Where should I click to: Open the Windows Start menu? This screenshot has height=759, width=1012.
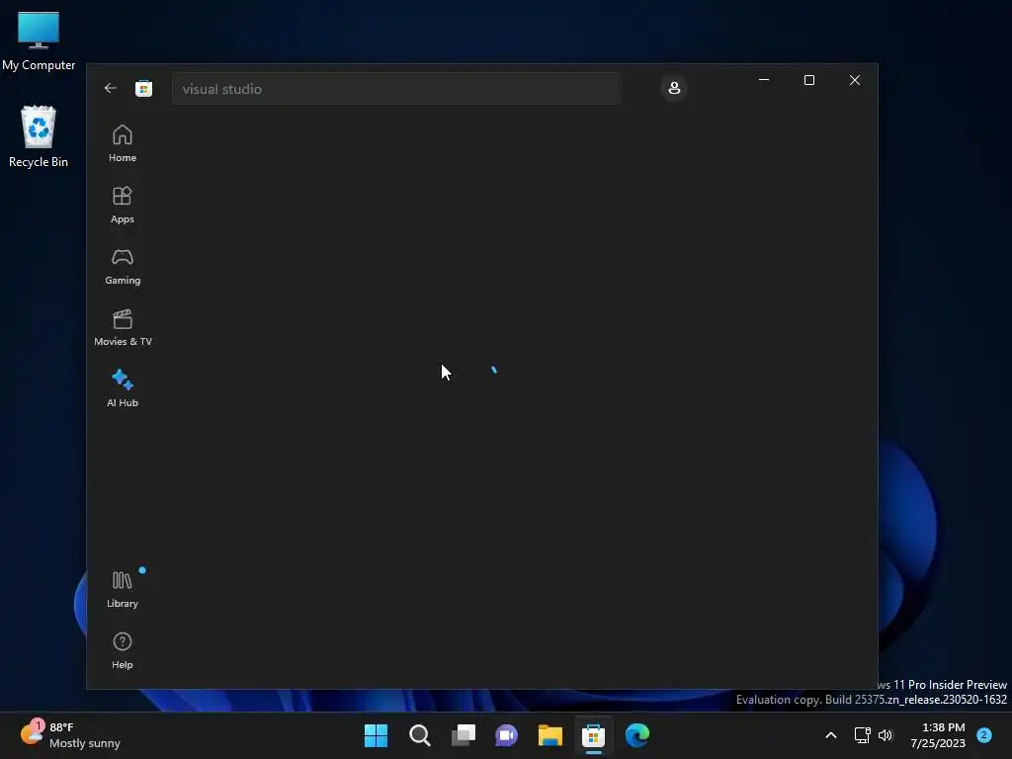376,735
